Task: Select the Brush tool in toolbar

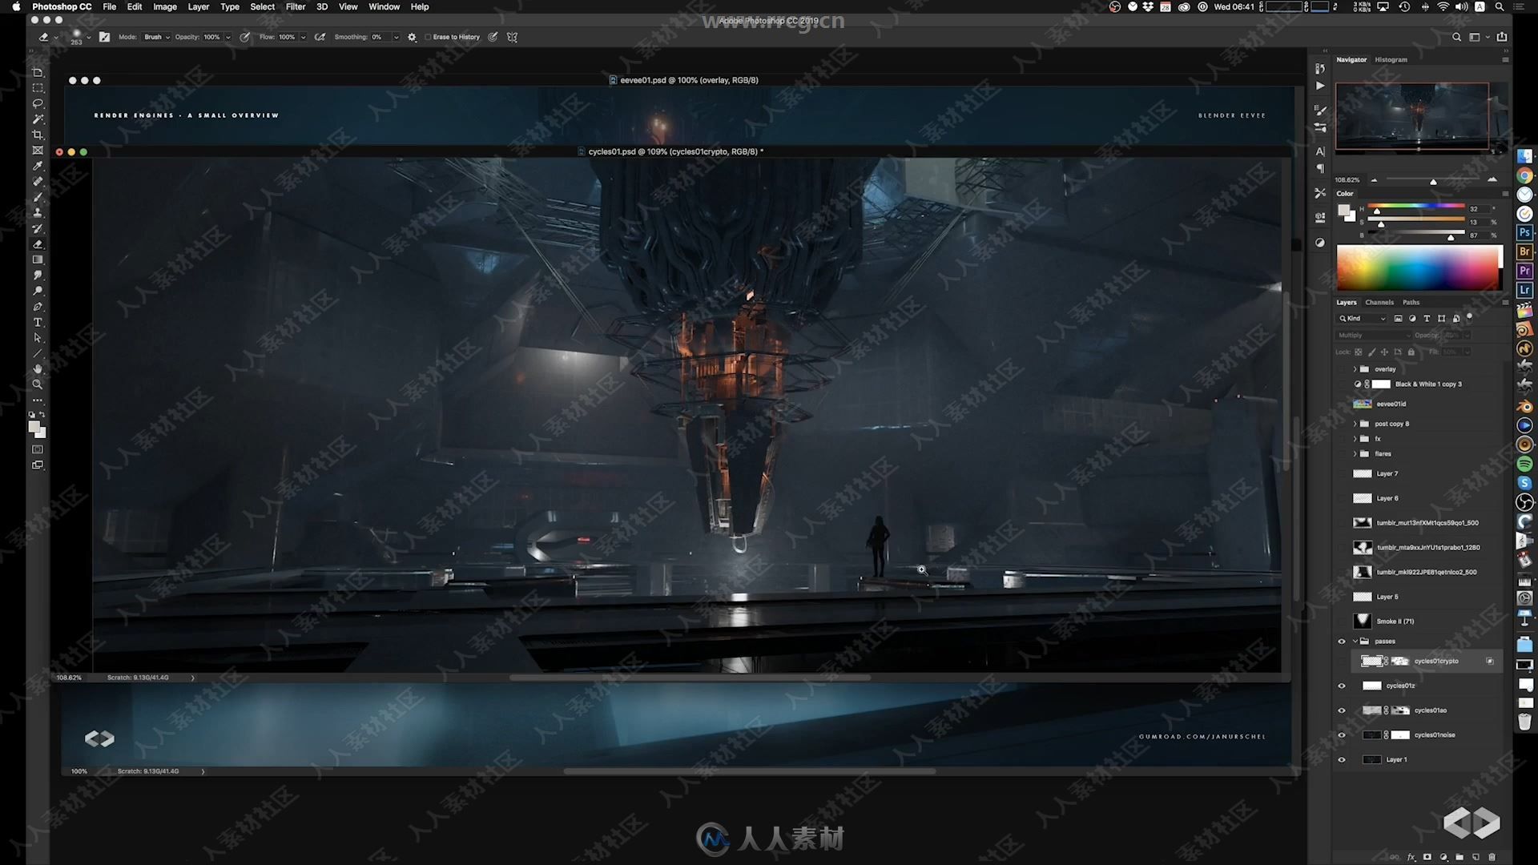Action: 38,197
